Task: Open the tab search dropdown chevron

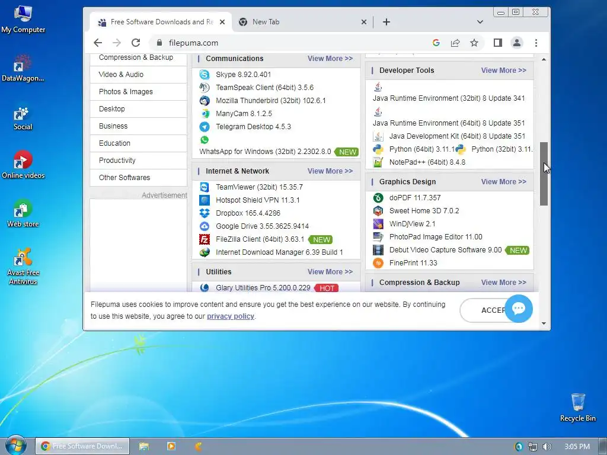Action: pyautogui.click(x=480, y=22)
